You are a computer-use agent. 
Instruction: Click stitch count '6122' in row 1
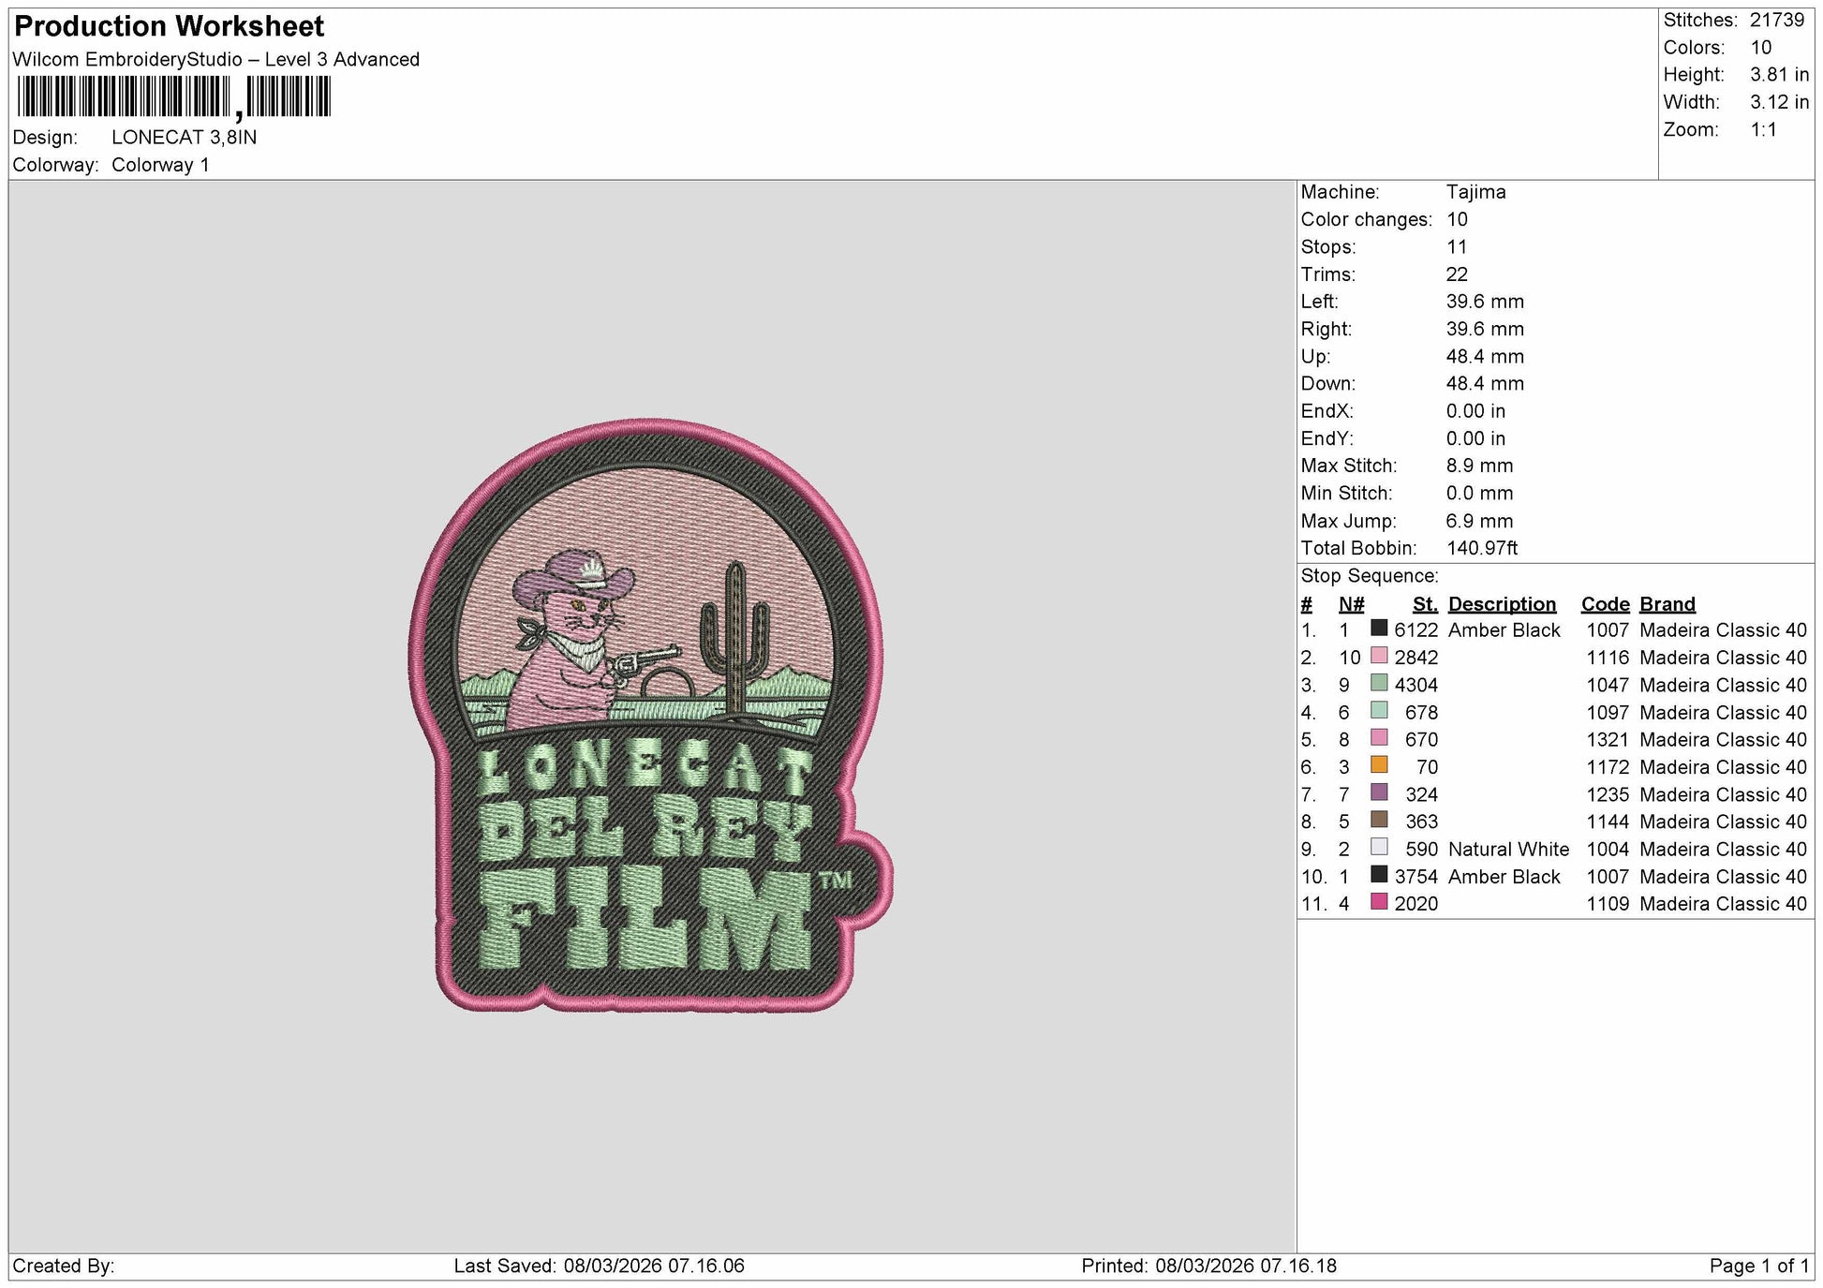click(1415, 630)
